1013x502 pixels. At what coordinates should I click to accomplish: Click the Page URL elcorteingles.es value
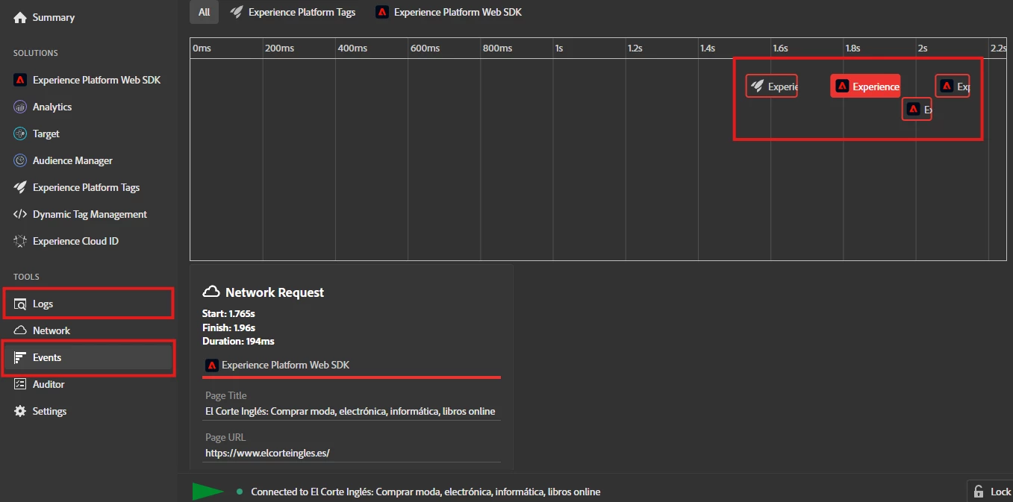point(267,453)
